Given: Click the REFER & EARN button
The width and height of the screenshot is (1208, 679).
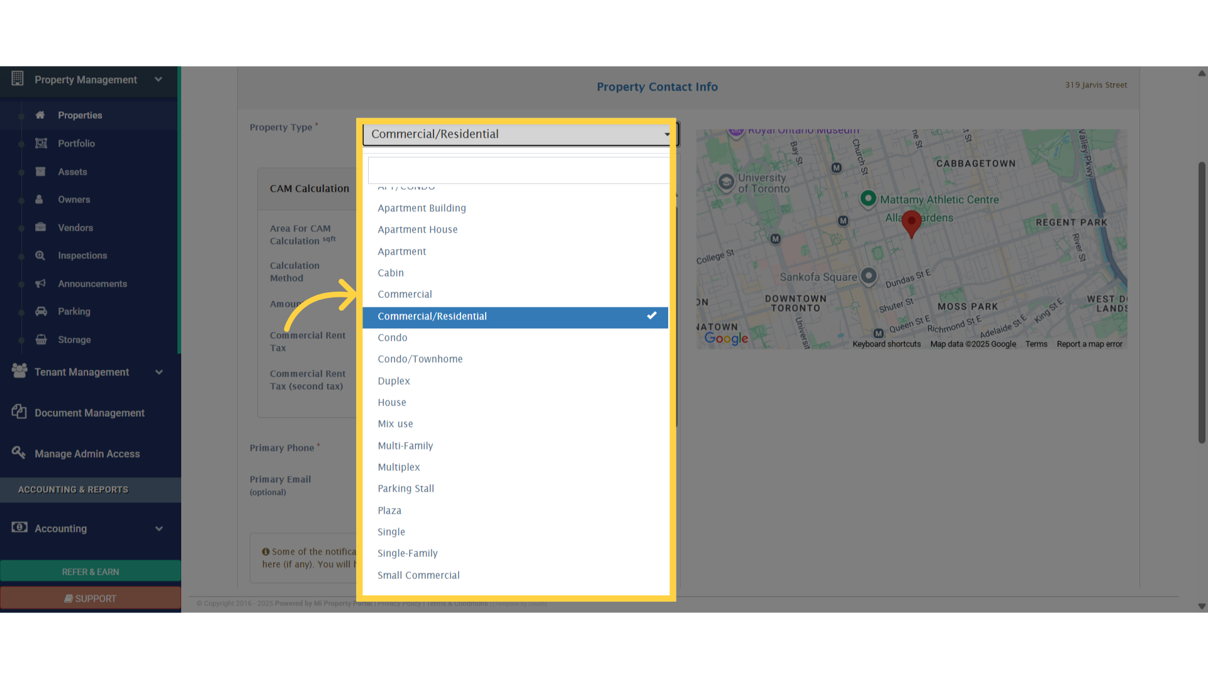Looking at the screenshot, I should [x=90, y=571].
